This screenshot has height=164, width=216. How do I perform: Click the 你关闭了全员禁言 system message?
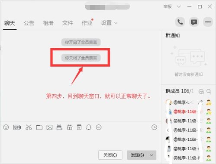coord(81,58)
